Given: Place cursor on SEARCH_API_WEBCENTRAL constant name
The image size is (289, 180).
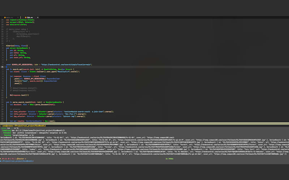Looking at the screenshot, I should click(x=23, y=65).
